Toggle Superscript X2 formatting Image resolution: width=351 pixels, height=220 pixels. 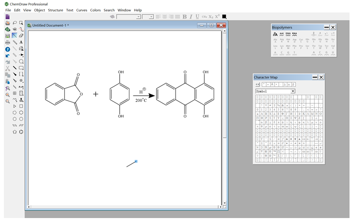[x=217, y=17]
